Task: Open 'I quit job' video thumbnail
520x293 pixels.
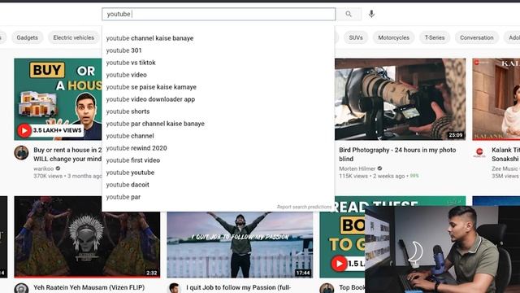Action: (240, 245)
